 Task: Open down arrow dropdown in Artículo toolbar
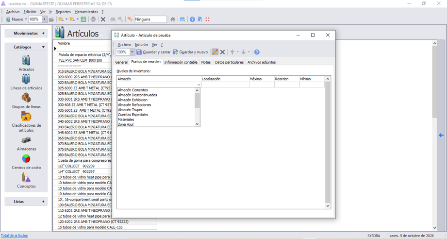[x=248, y=52]
